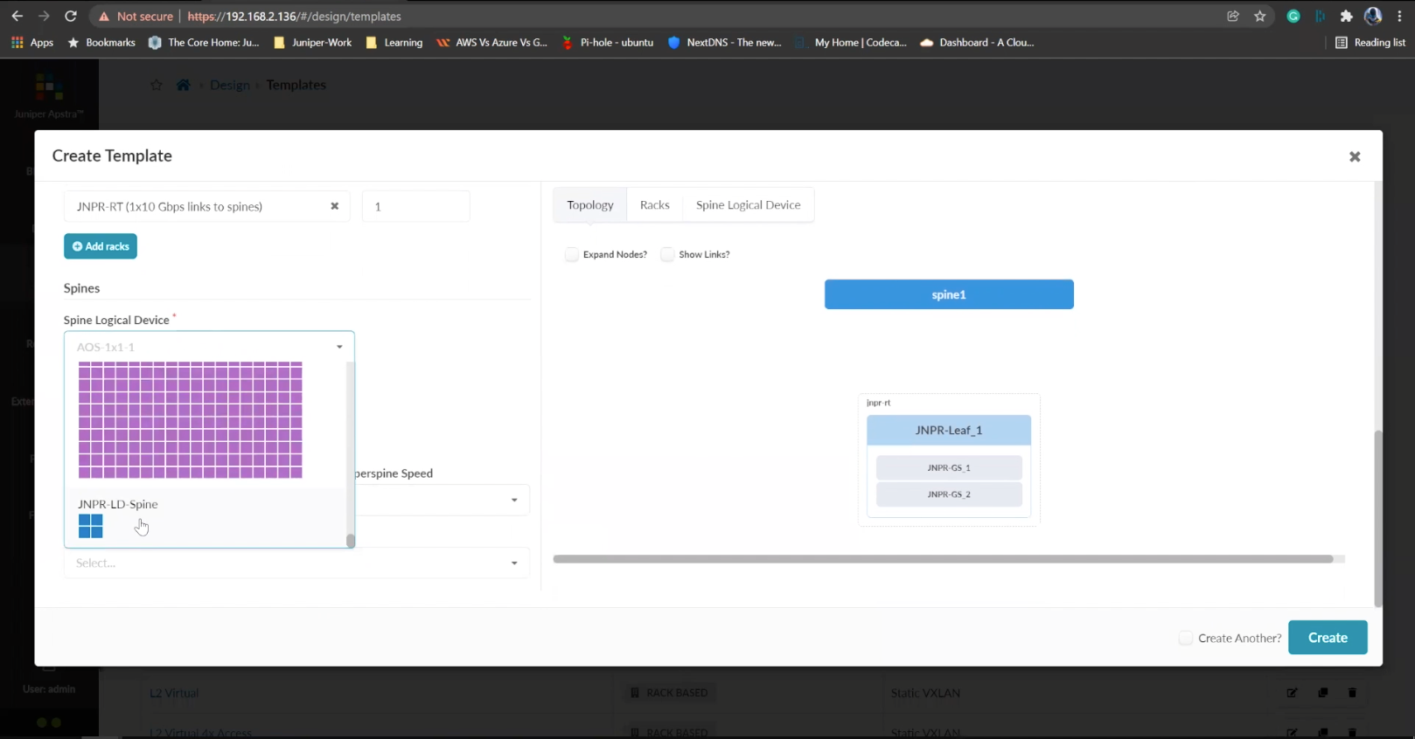Open the Dashboard - A Clou bookmark
1415x739 pixels.
click(x=977, y=42)
